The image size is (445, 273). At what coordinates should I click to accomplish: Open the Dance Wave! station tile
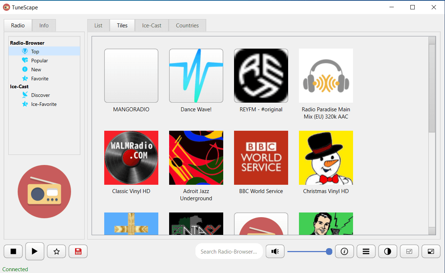pos(196,76)
